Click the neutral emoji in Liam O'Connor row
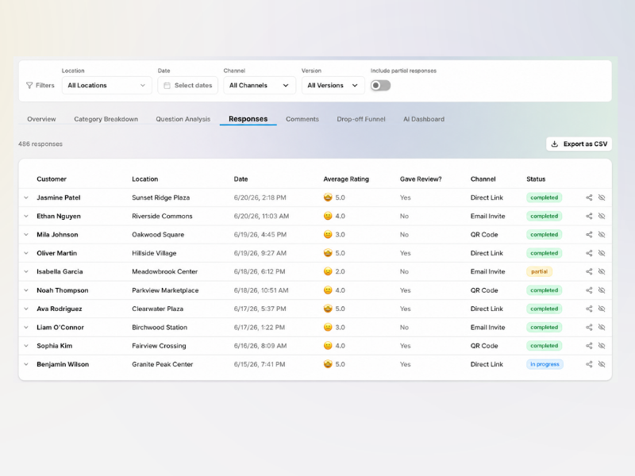635x476 pixels. click(328, 327)
